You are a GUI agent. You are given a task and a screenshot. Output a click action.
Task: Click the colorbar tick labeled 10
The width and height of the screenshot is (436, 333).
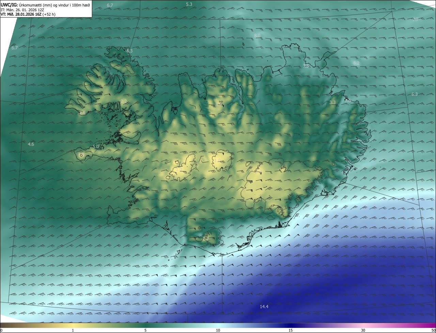tap(218, 330)
